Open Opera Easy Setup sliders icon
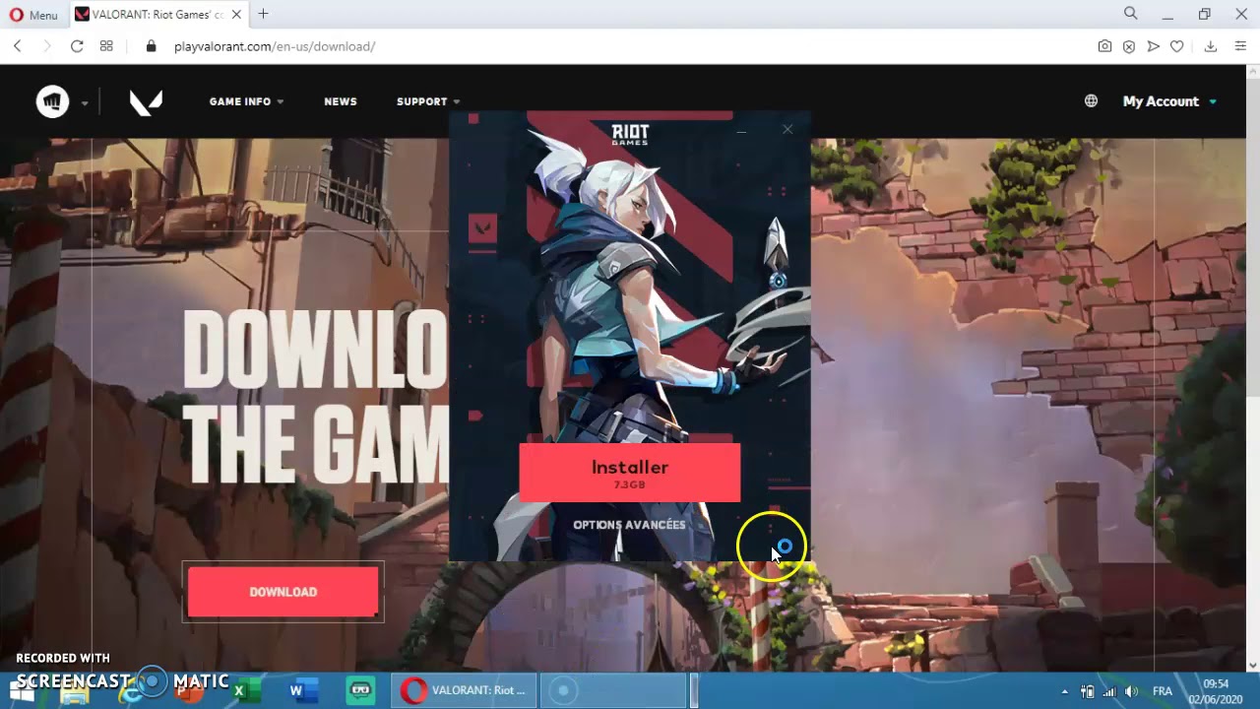This screenshot has width=1260, height=709. [x=1240, y=46]
